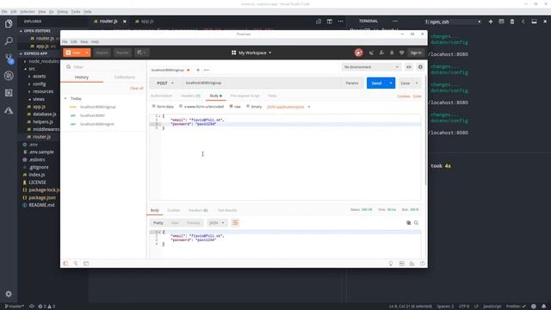Screen dimensions: 551x310
Task: Open the New button dropdown arrow
Action: pos(87,53)
